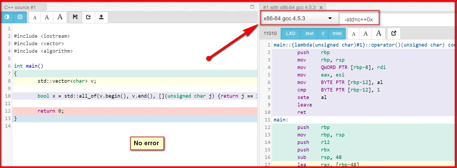This screenshot has width=457, height=168.
Task: Click the '#include <algorithm>' source line
Action: coord(43,51)
